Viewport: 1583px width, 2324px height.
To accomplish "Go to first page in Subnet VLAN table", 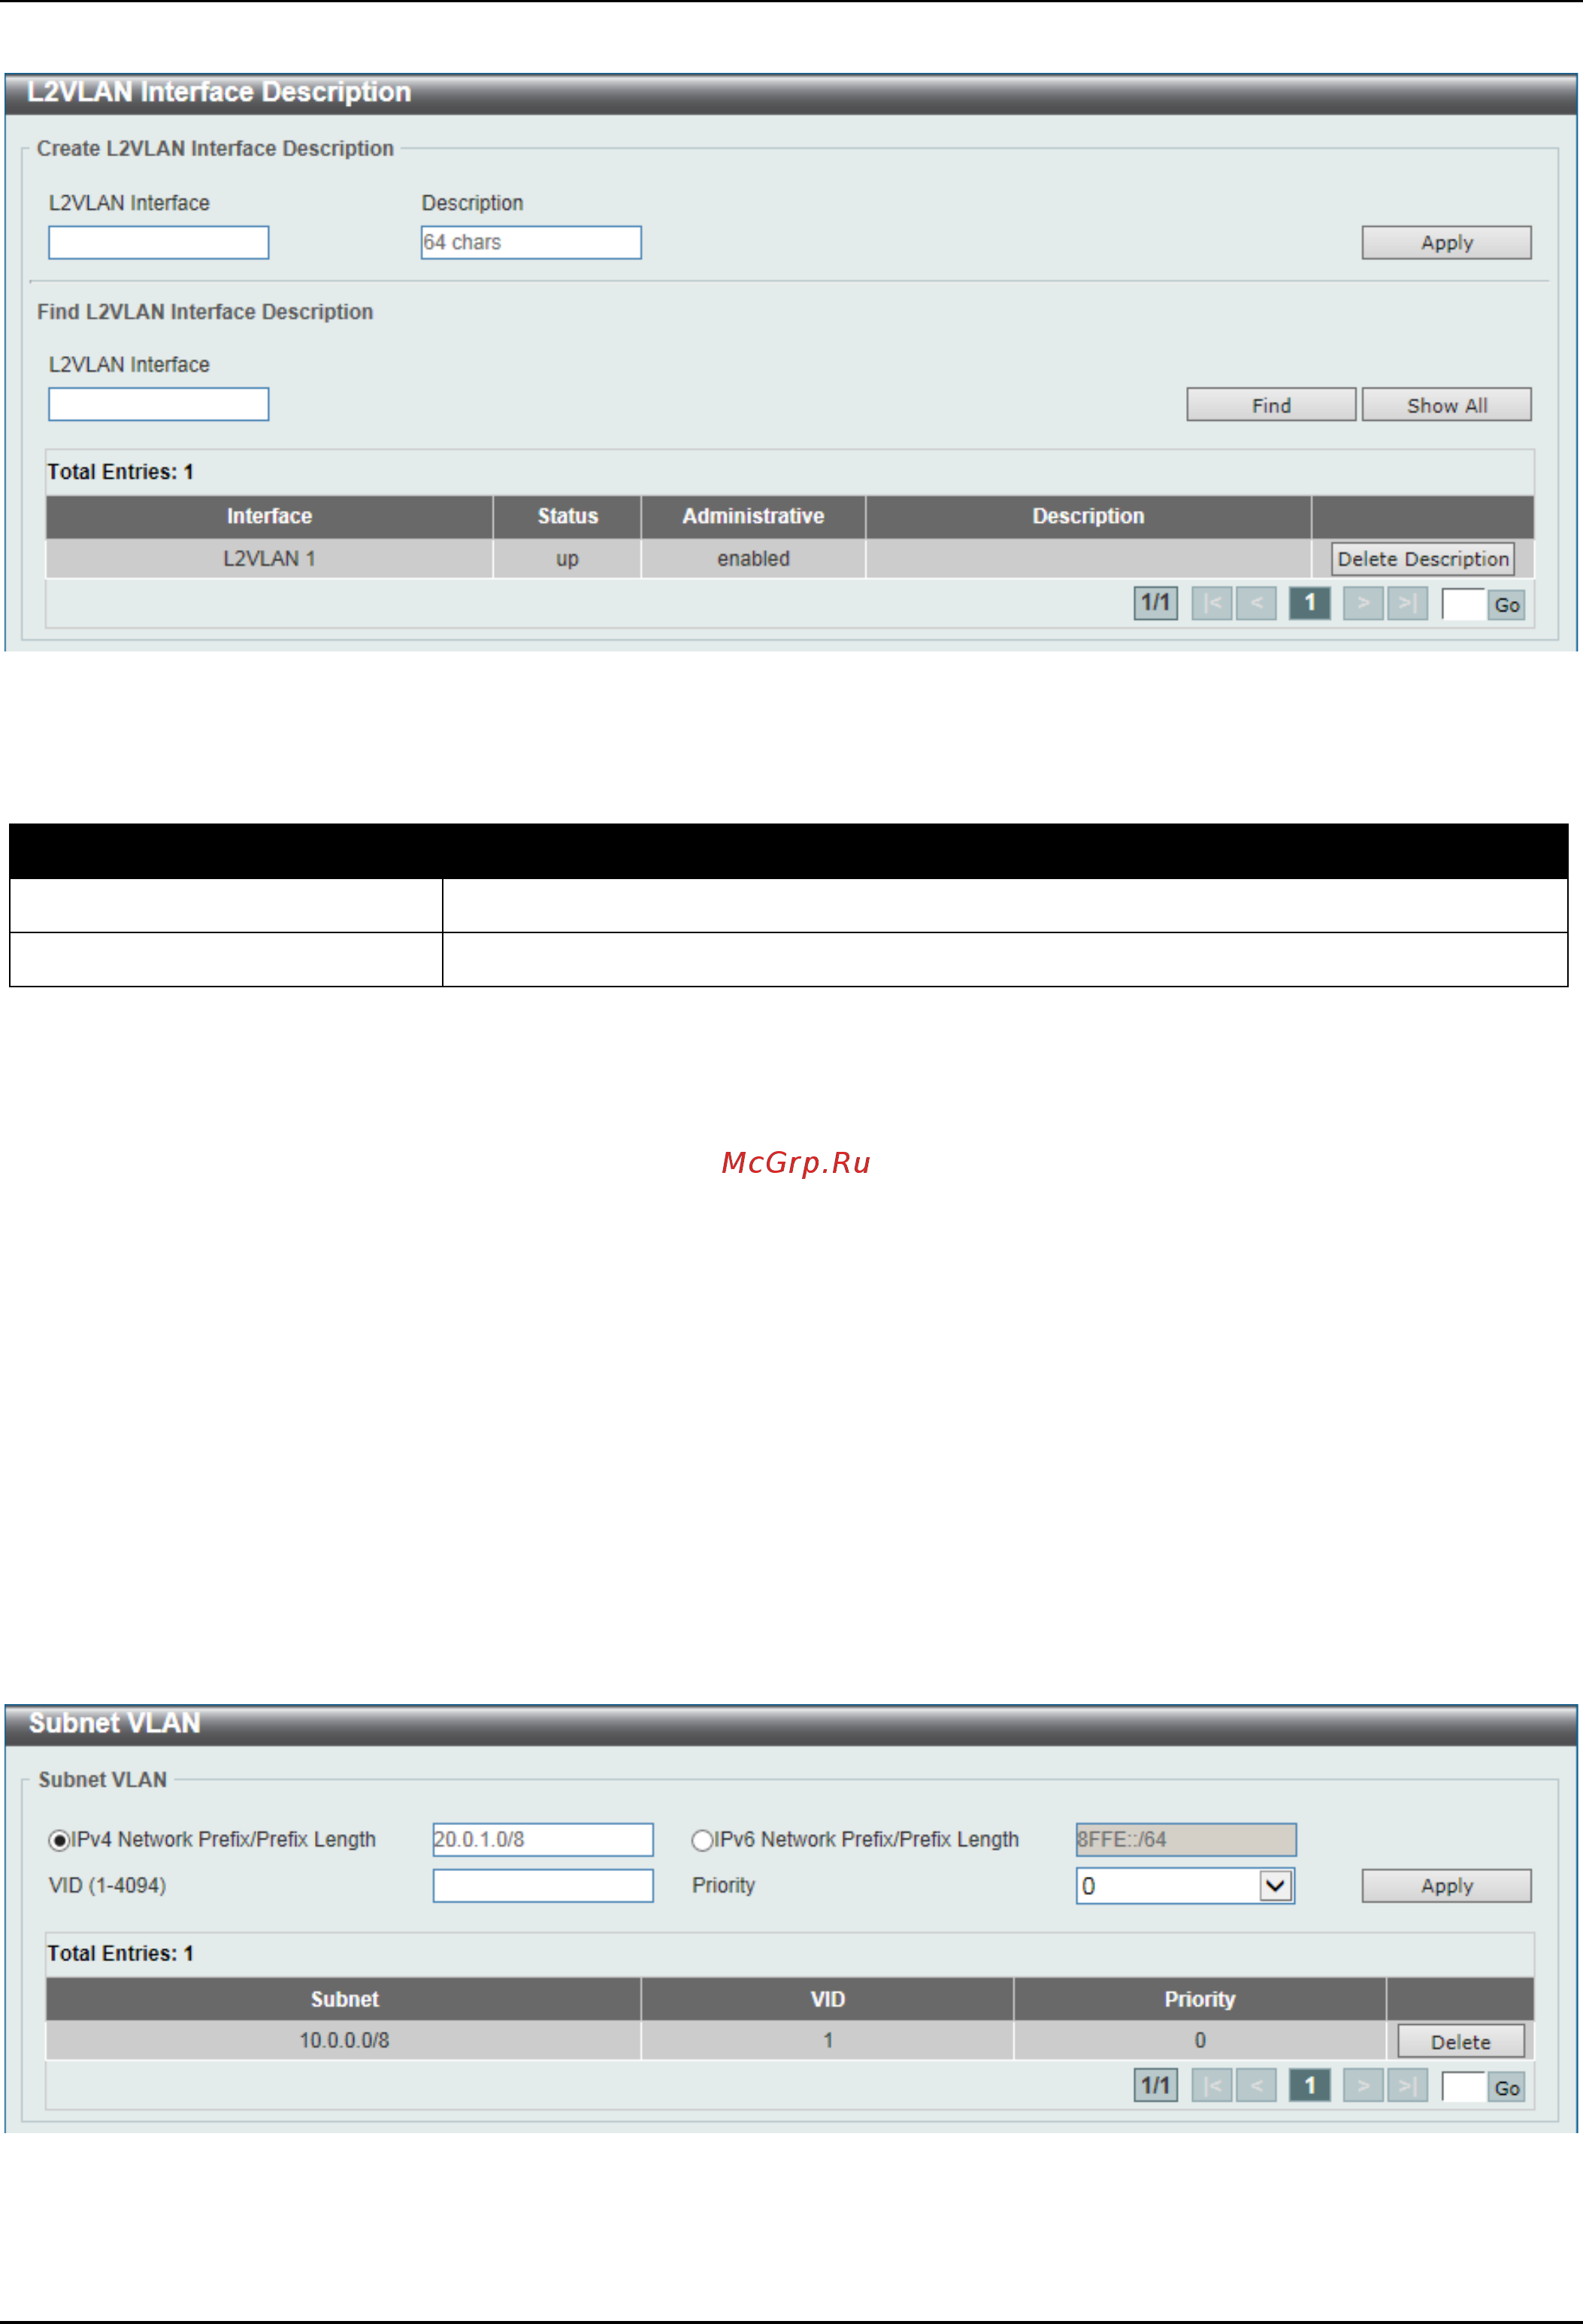I will pos(1212,2086).
